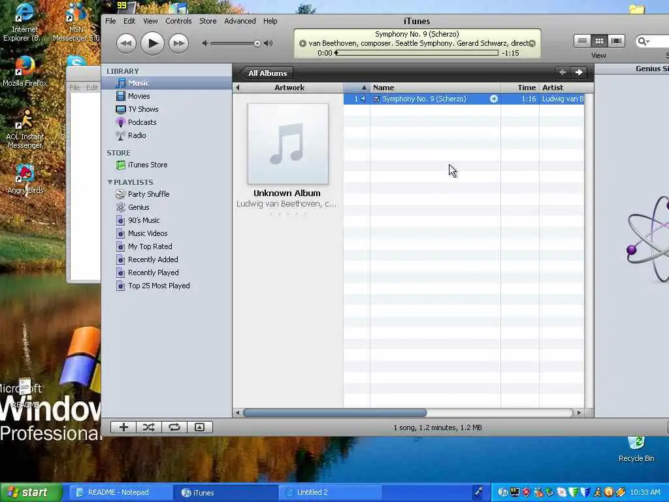
Task: Click the horizontal scrollbar right arrow
Action: (x=579, y=413)
